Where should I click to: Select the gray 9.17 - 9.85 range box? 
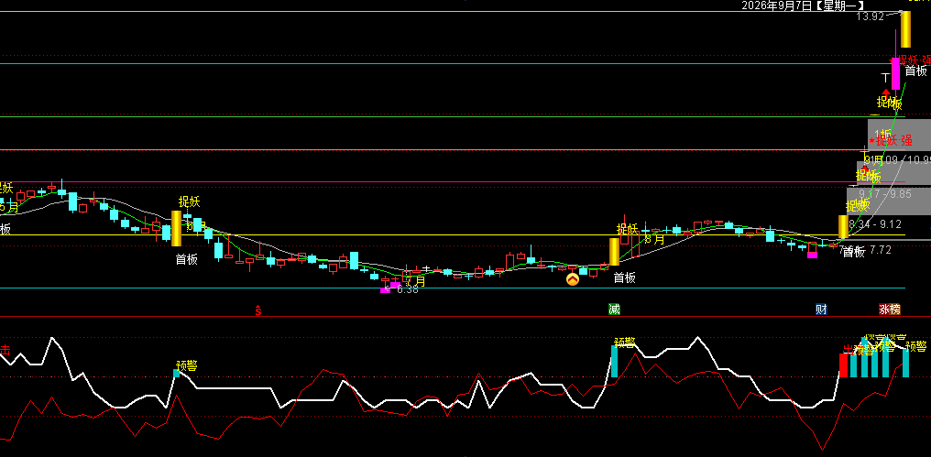point(889,201)
